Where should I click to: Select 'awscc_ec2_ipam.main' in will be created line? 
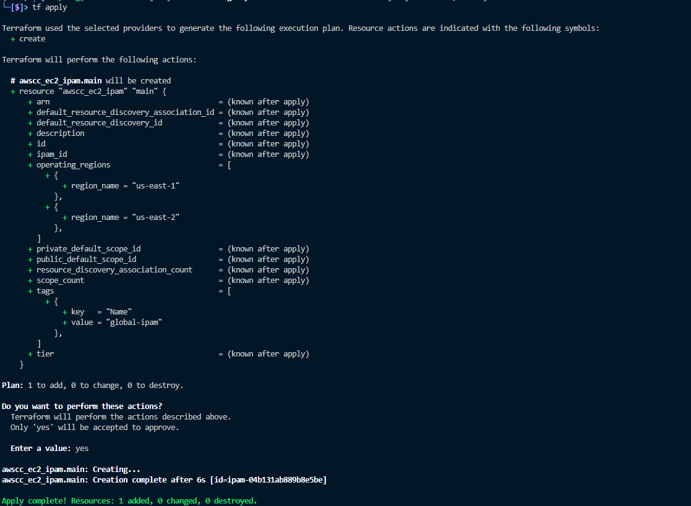point(61,81)
